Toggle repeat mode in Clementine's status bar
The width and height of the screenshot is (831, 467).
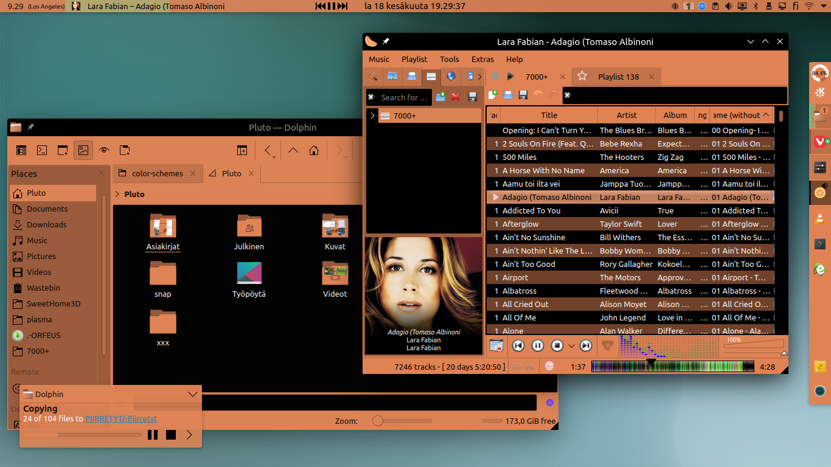(517, 366)
